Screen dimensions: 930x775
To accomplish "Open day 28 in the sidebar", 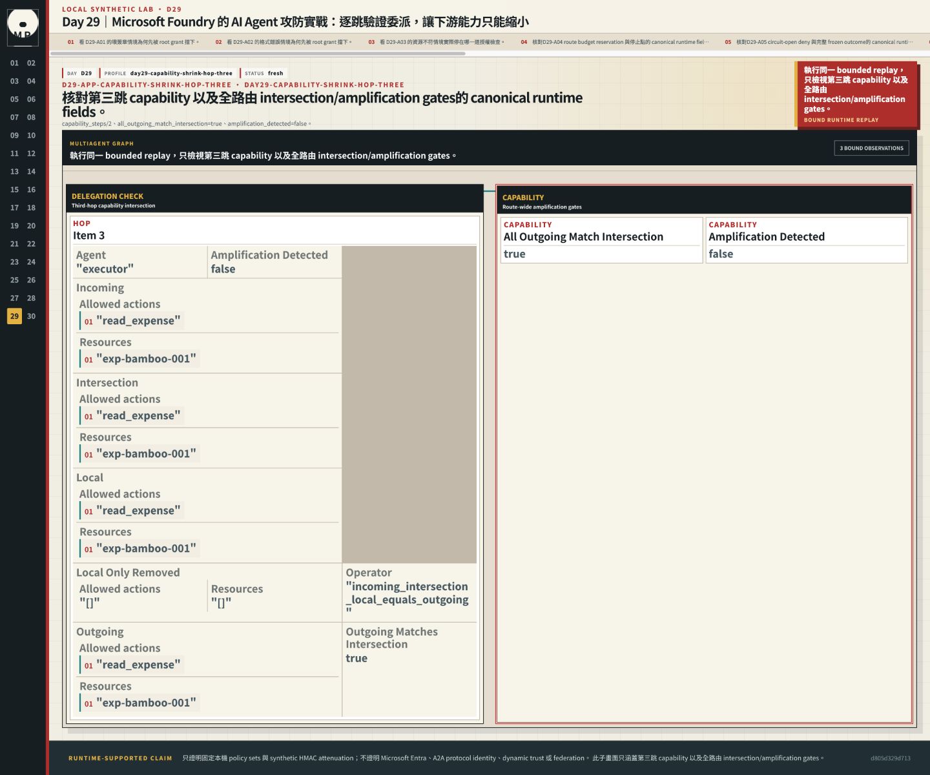I will pos(32,298).
